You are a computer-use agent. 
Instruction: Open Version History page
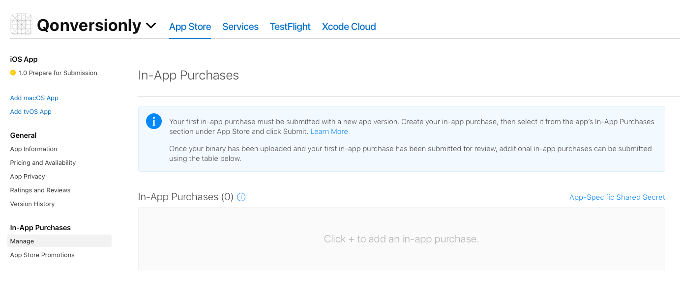(x=32, y=204)
